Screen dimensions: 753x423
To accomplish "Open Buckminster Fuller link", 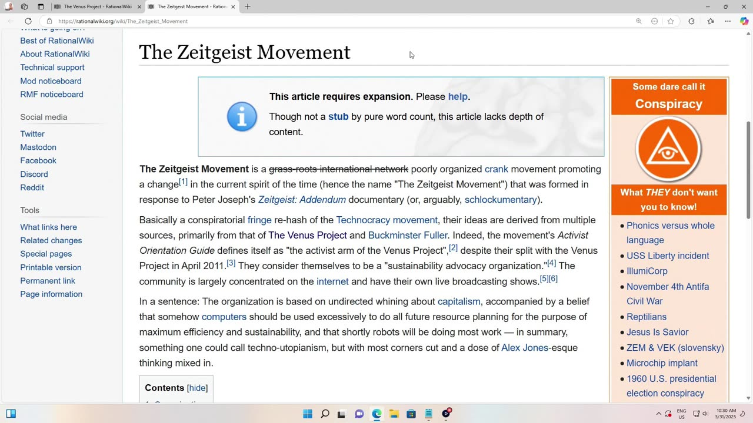I will point(408,236).
